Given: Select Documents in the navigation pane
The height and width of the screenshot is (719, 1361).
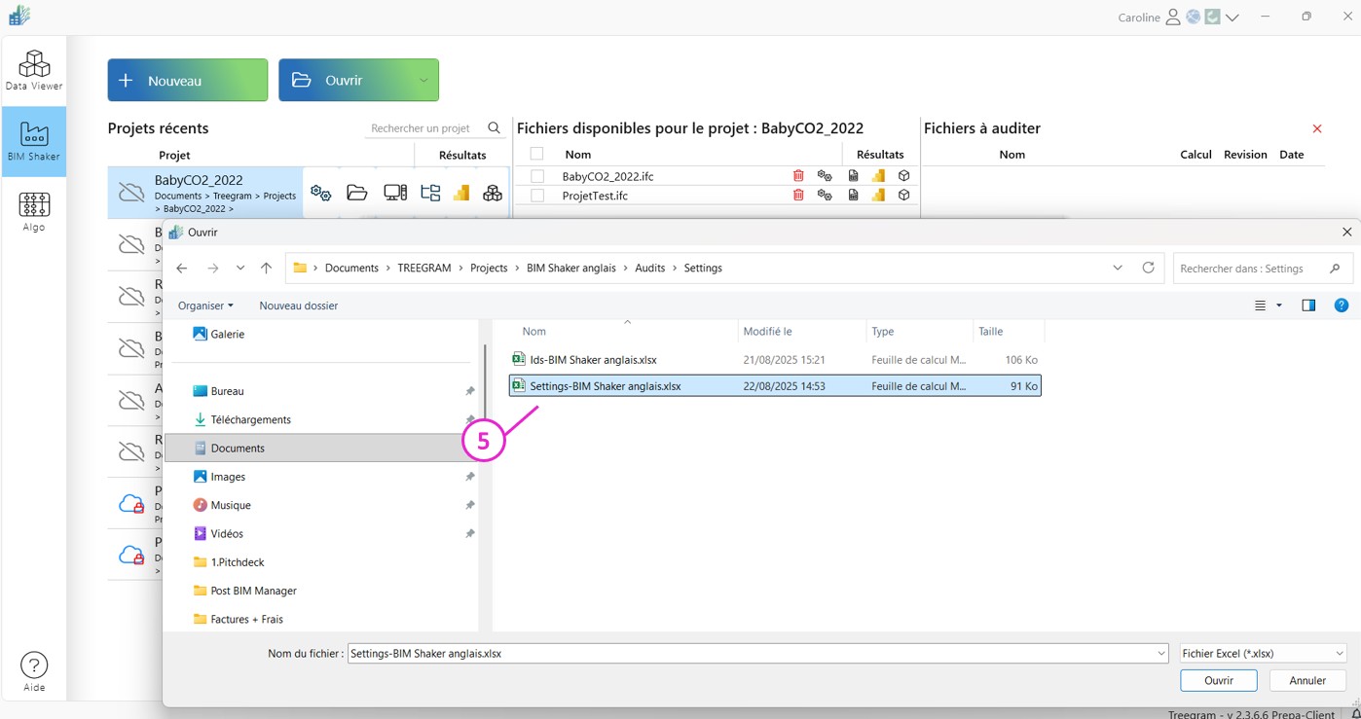Looking at the screenshot, I should (238, 449).
